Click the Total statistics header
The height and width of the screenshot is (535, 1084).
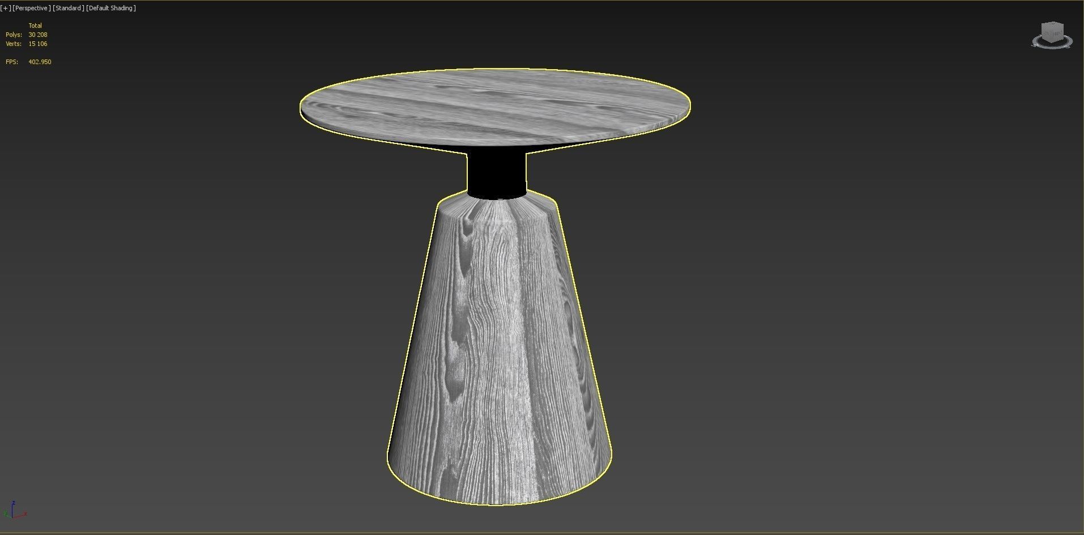35,26
